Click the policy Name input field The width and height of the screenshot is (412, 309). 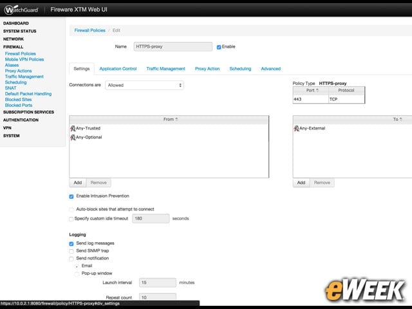173,46
